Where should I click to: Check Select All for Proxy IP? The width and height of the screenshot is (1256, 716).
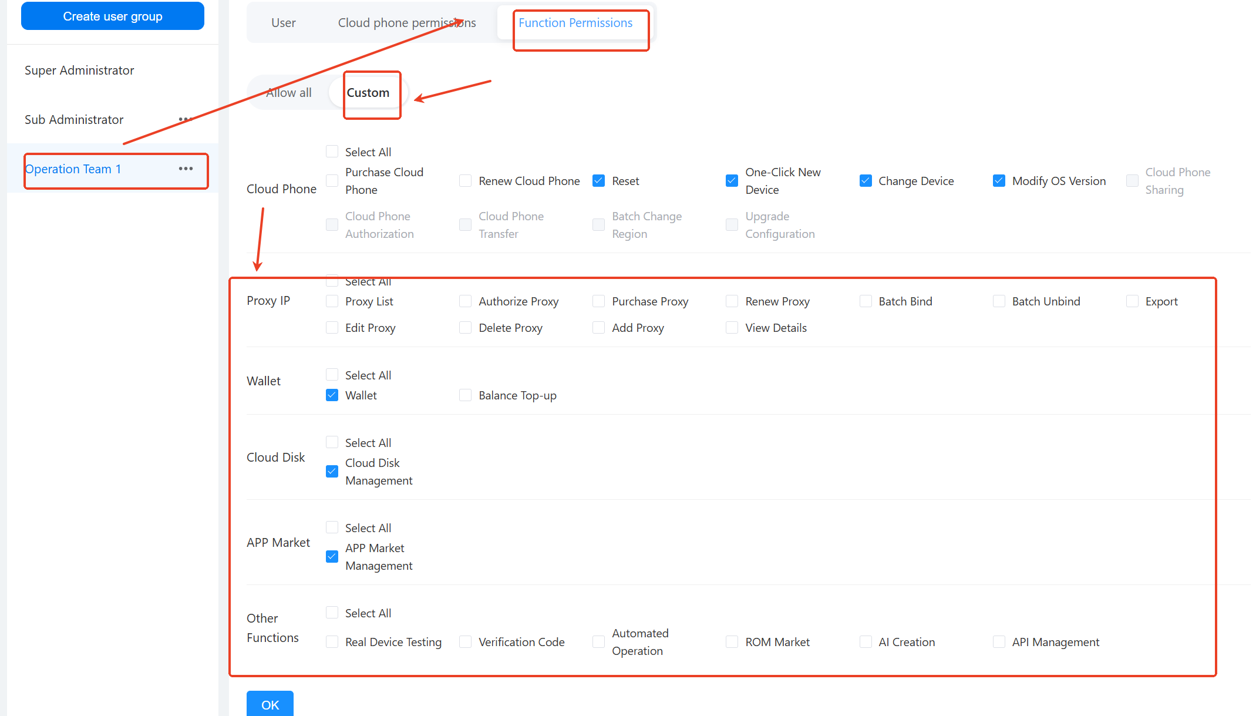click(x=332, y=281)
